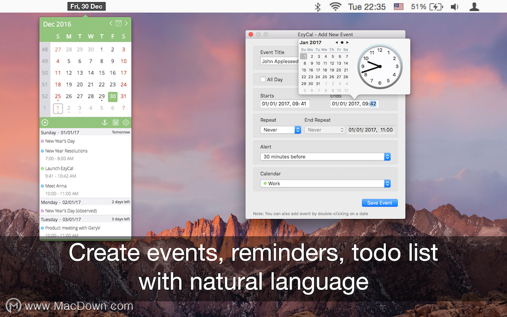
Task: Click the Bluetooth menu bar icon
Action: pyautogui.click(x=318, y=7)
